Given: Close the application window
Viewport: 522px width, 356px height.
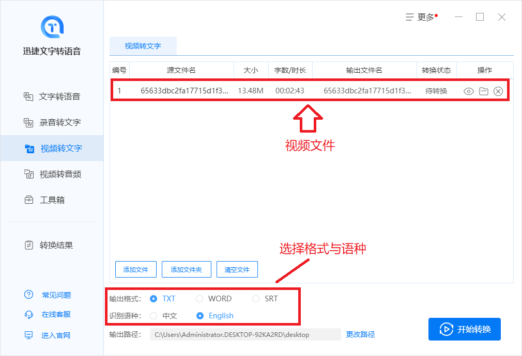Looking at the screenshot, I should (x=502, y=17).
